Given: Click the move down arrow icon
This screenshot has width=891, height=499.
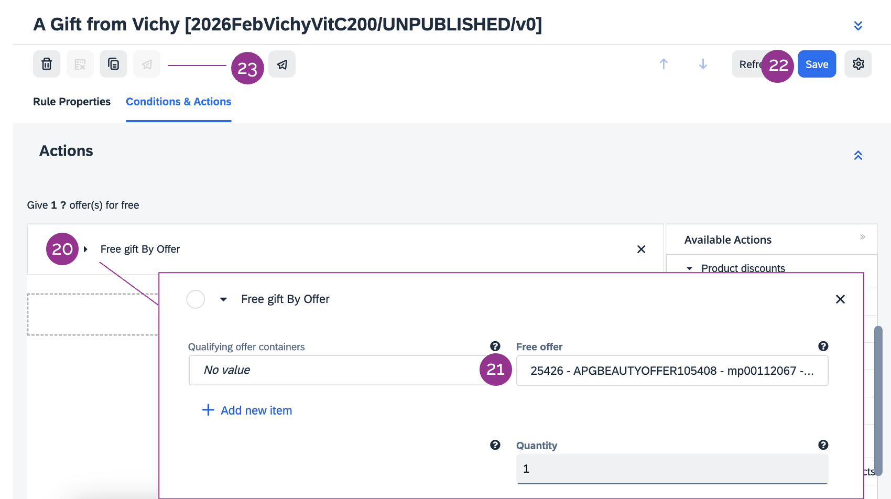Looking at the screenshot, I should 703,64.
